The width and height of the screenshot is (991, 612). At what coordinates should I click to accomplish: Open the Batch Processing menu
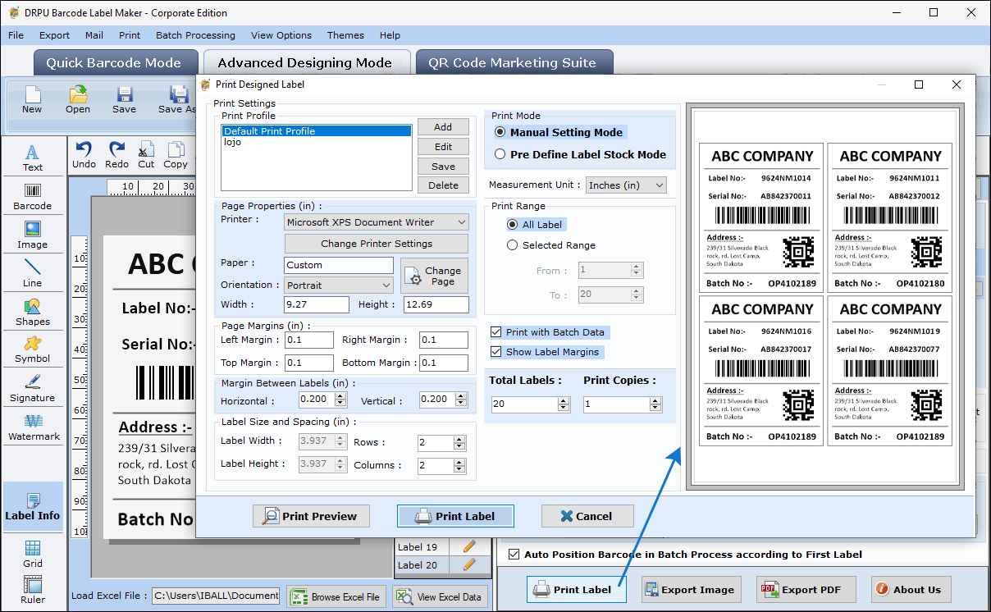[x=195, y=35]
